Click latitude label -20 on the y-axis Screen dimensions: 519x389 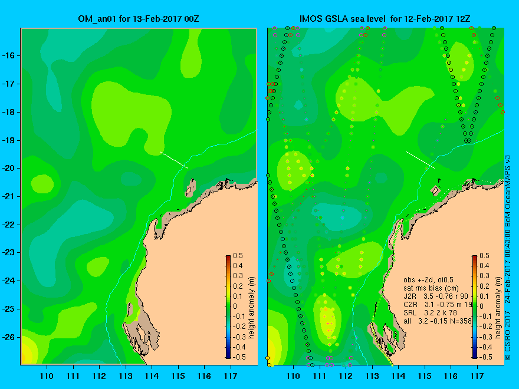pos(9,169)
